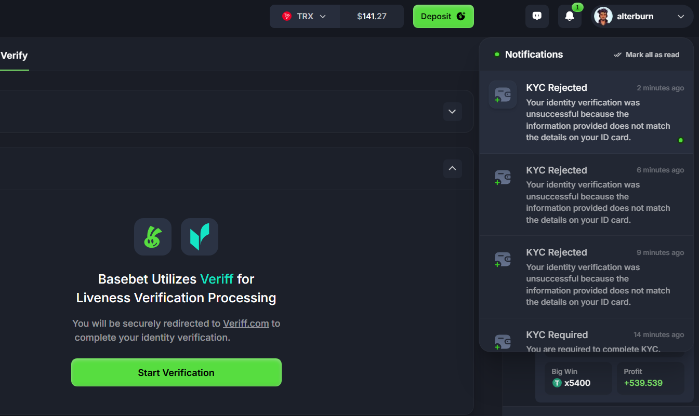Screen dimensions: 699x416
Task: Click the chat bubble icon in header
Action: coord(537,16)
